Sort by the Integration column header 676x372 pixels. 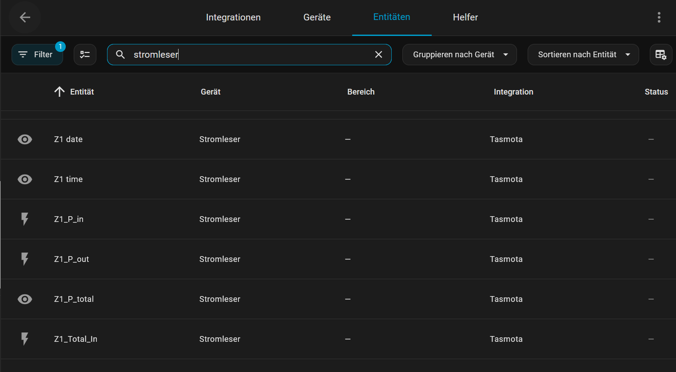pos(513,92)
